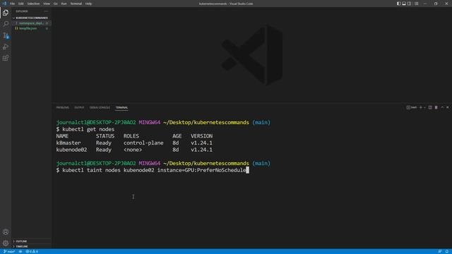Image resolution: width=452 pixels, height=254 pixels.
Task: Close the terminal panel
Action: click(448, 107)
